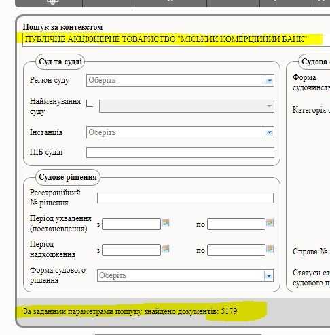Focus the Реєстраційний № рішення field
This screenshot has height=335, width=330.
[185, 198]
